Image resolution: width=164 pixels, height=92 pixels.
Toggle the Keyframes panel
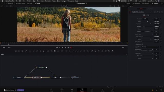click(x=136, y=3)
